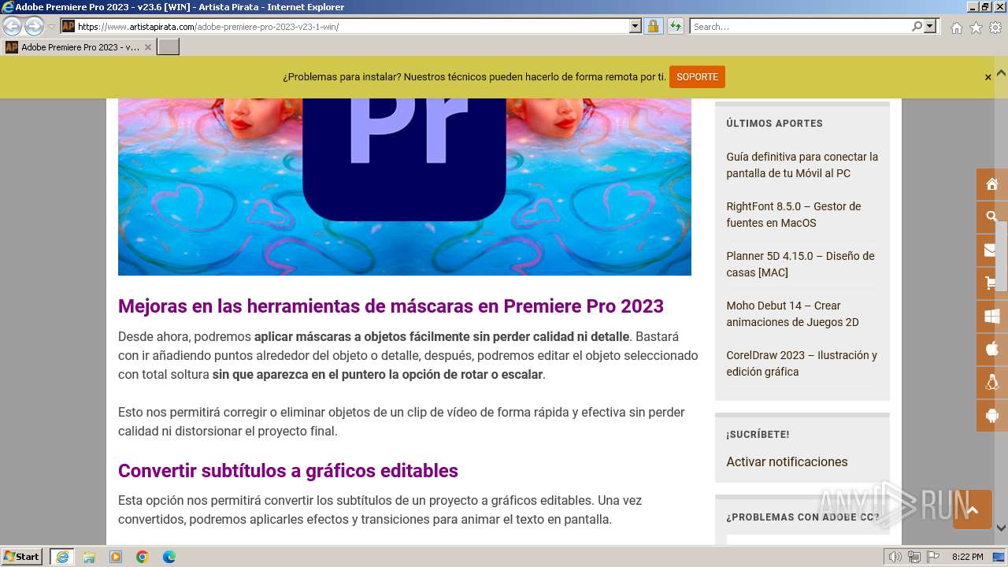This screenshot has width=1008, height=567.
Task: Click Activar notificaciones link
Action: [x=787, y=461]
